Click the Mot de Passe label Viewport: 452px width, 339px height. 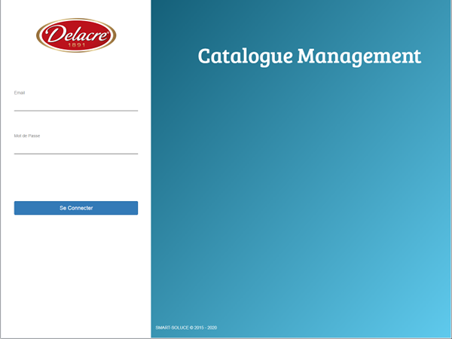pos(26,136)
